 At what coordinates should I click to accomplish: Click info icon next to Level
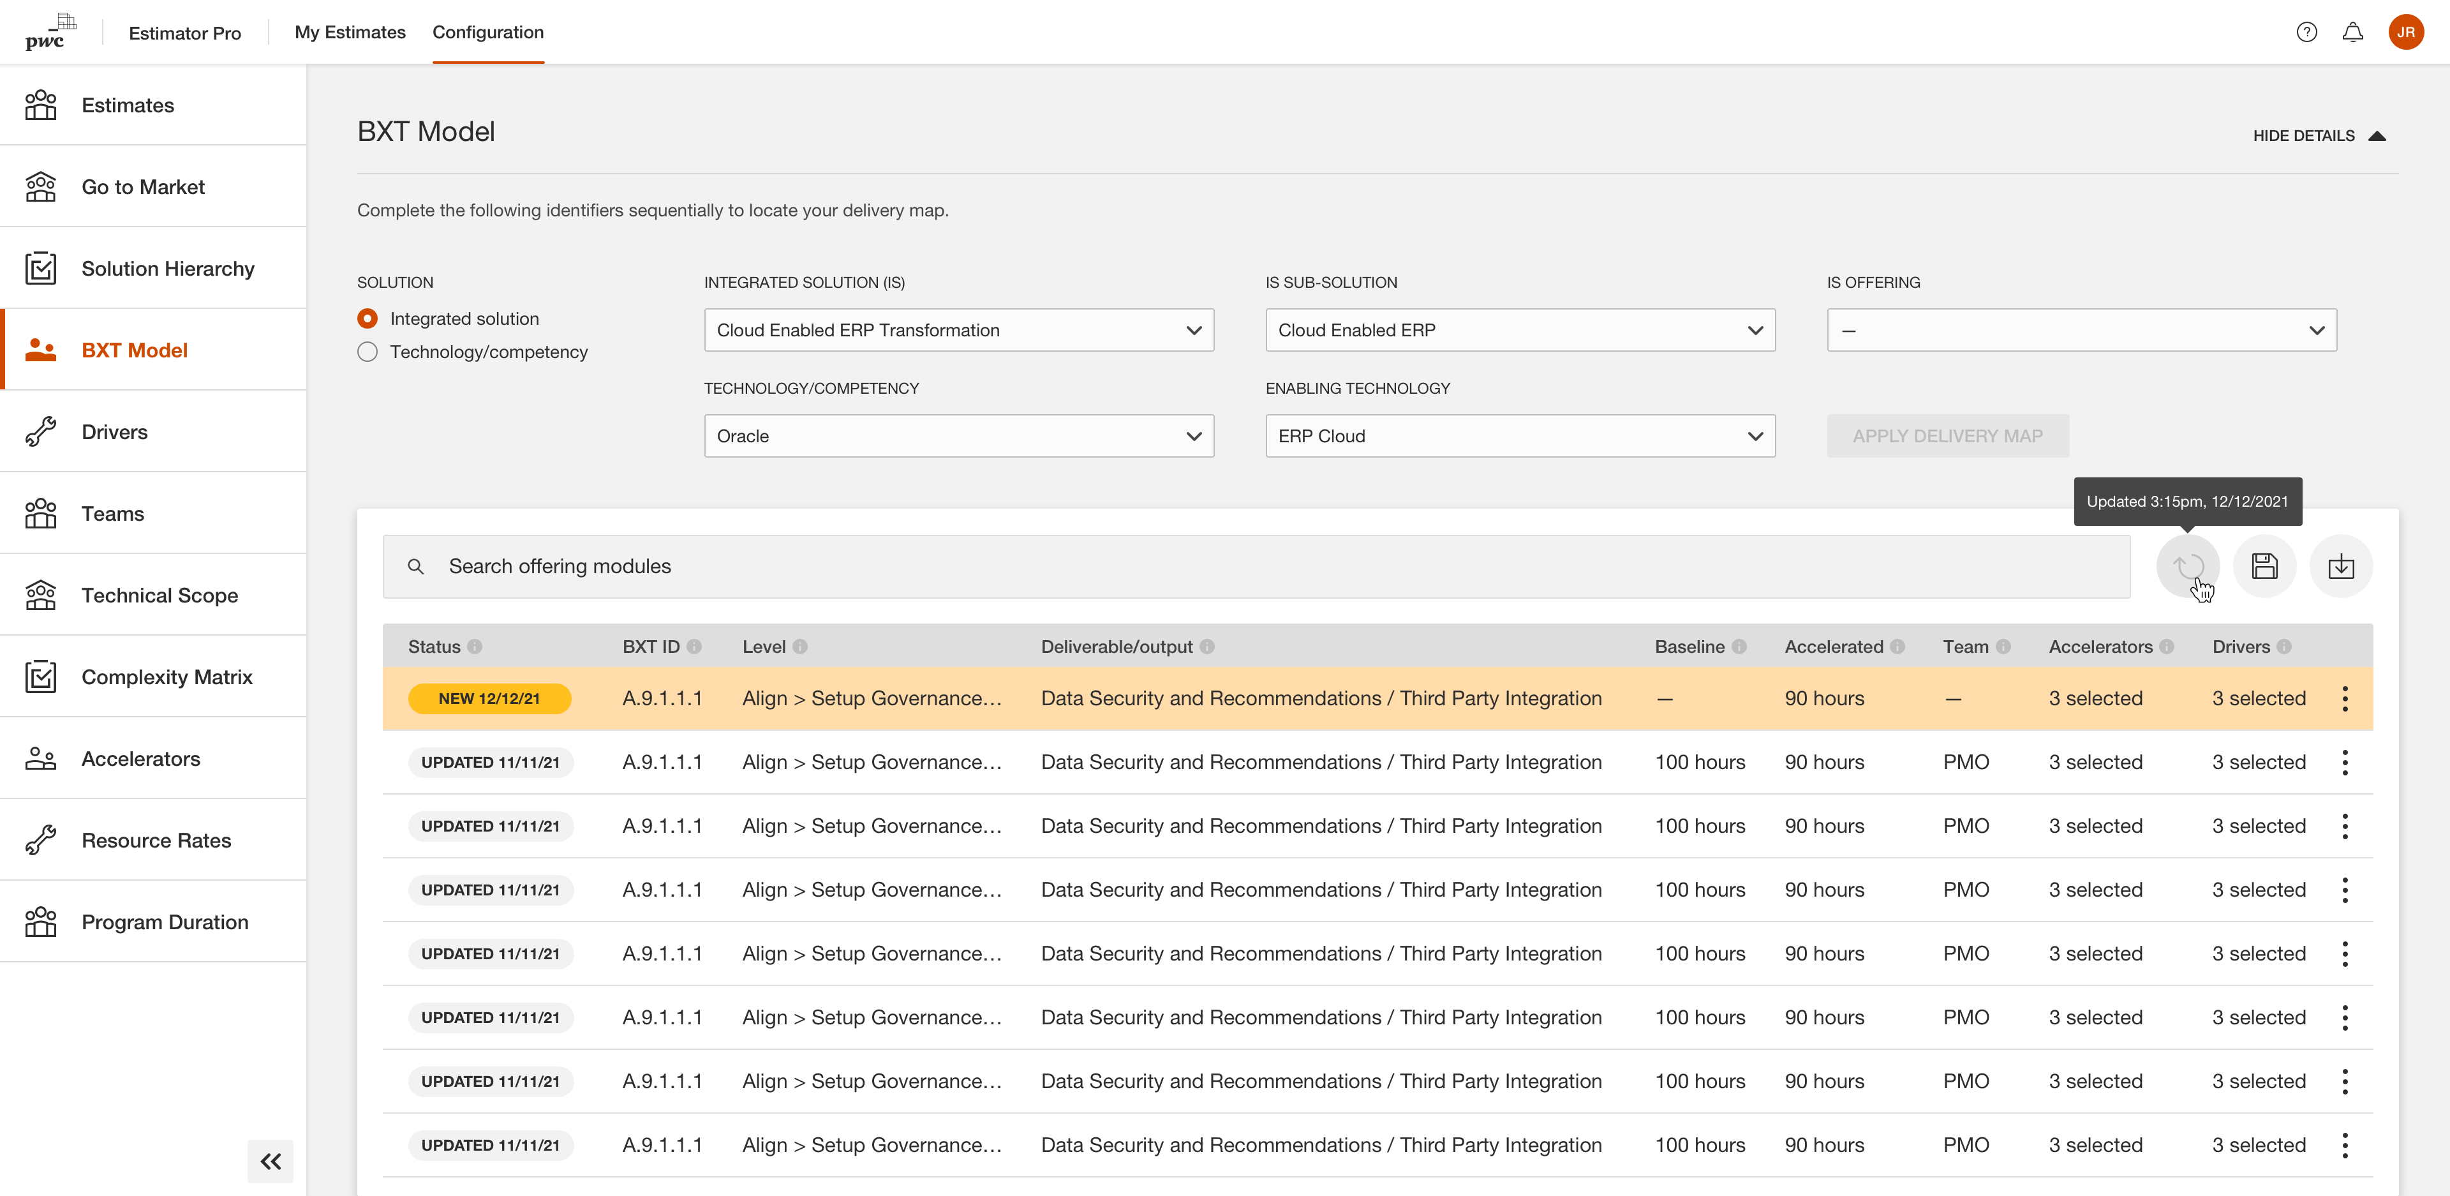coord(800,647)
